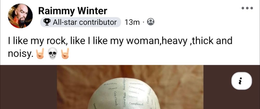Click the word "noisy." in the post
Image resolution: width=260 pixels, height=109 pixels.
pyautogui.click(x=19, y=54)
